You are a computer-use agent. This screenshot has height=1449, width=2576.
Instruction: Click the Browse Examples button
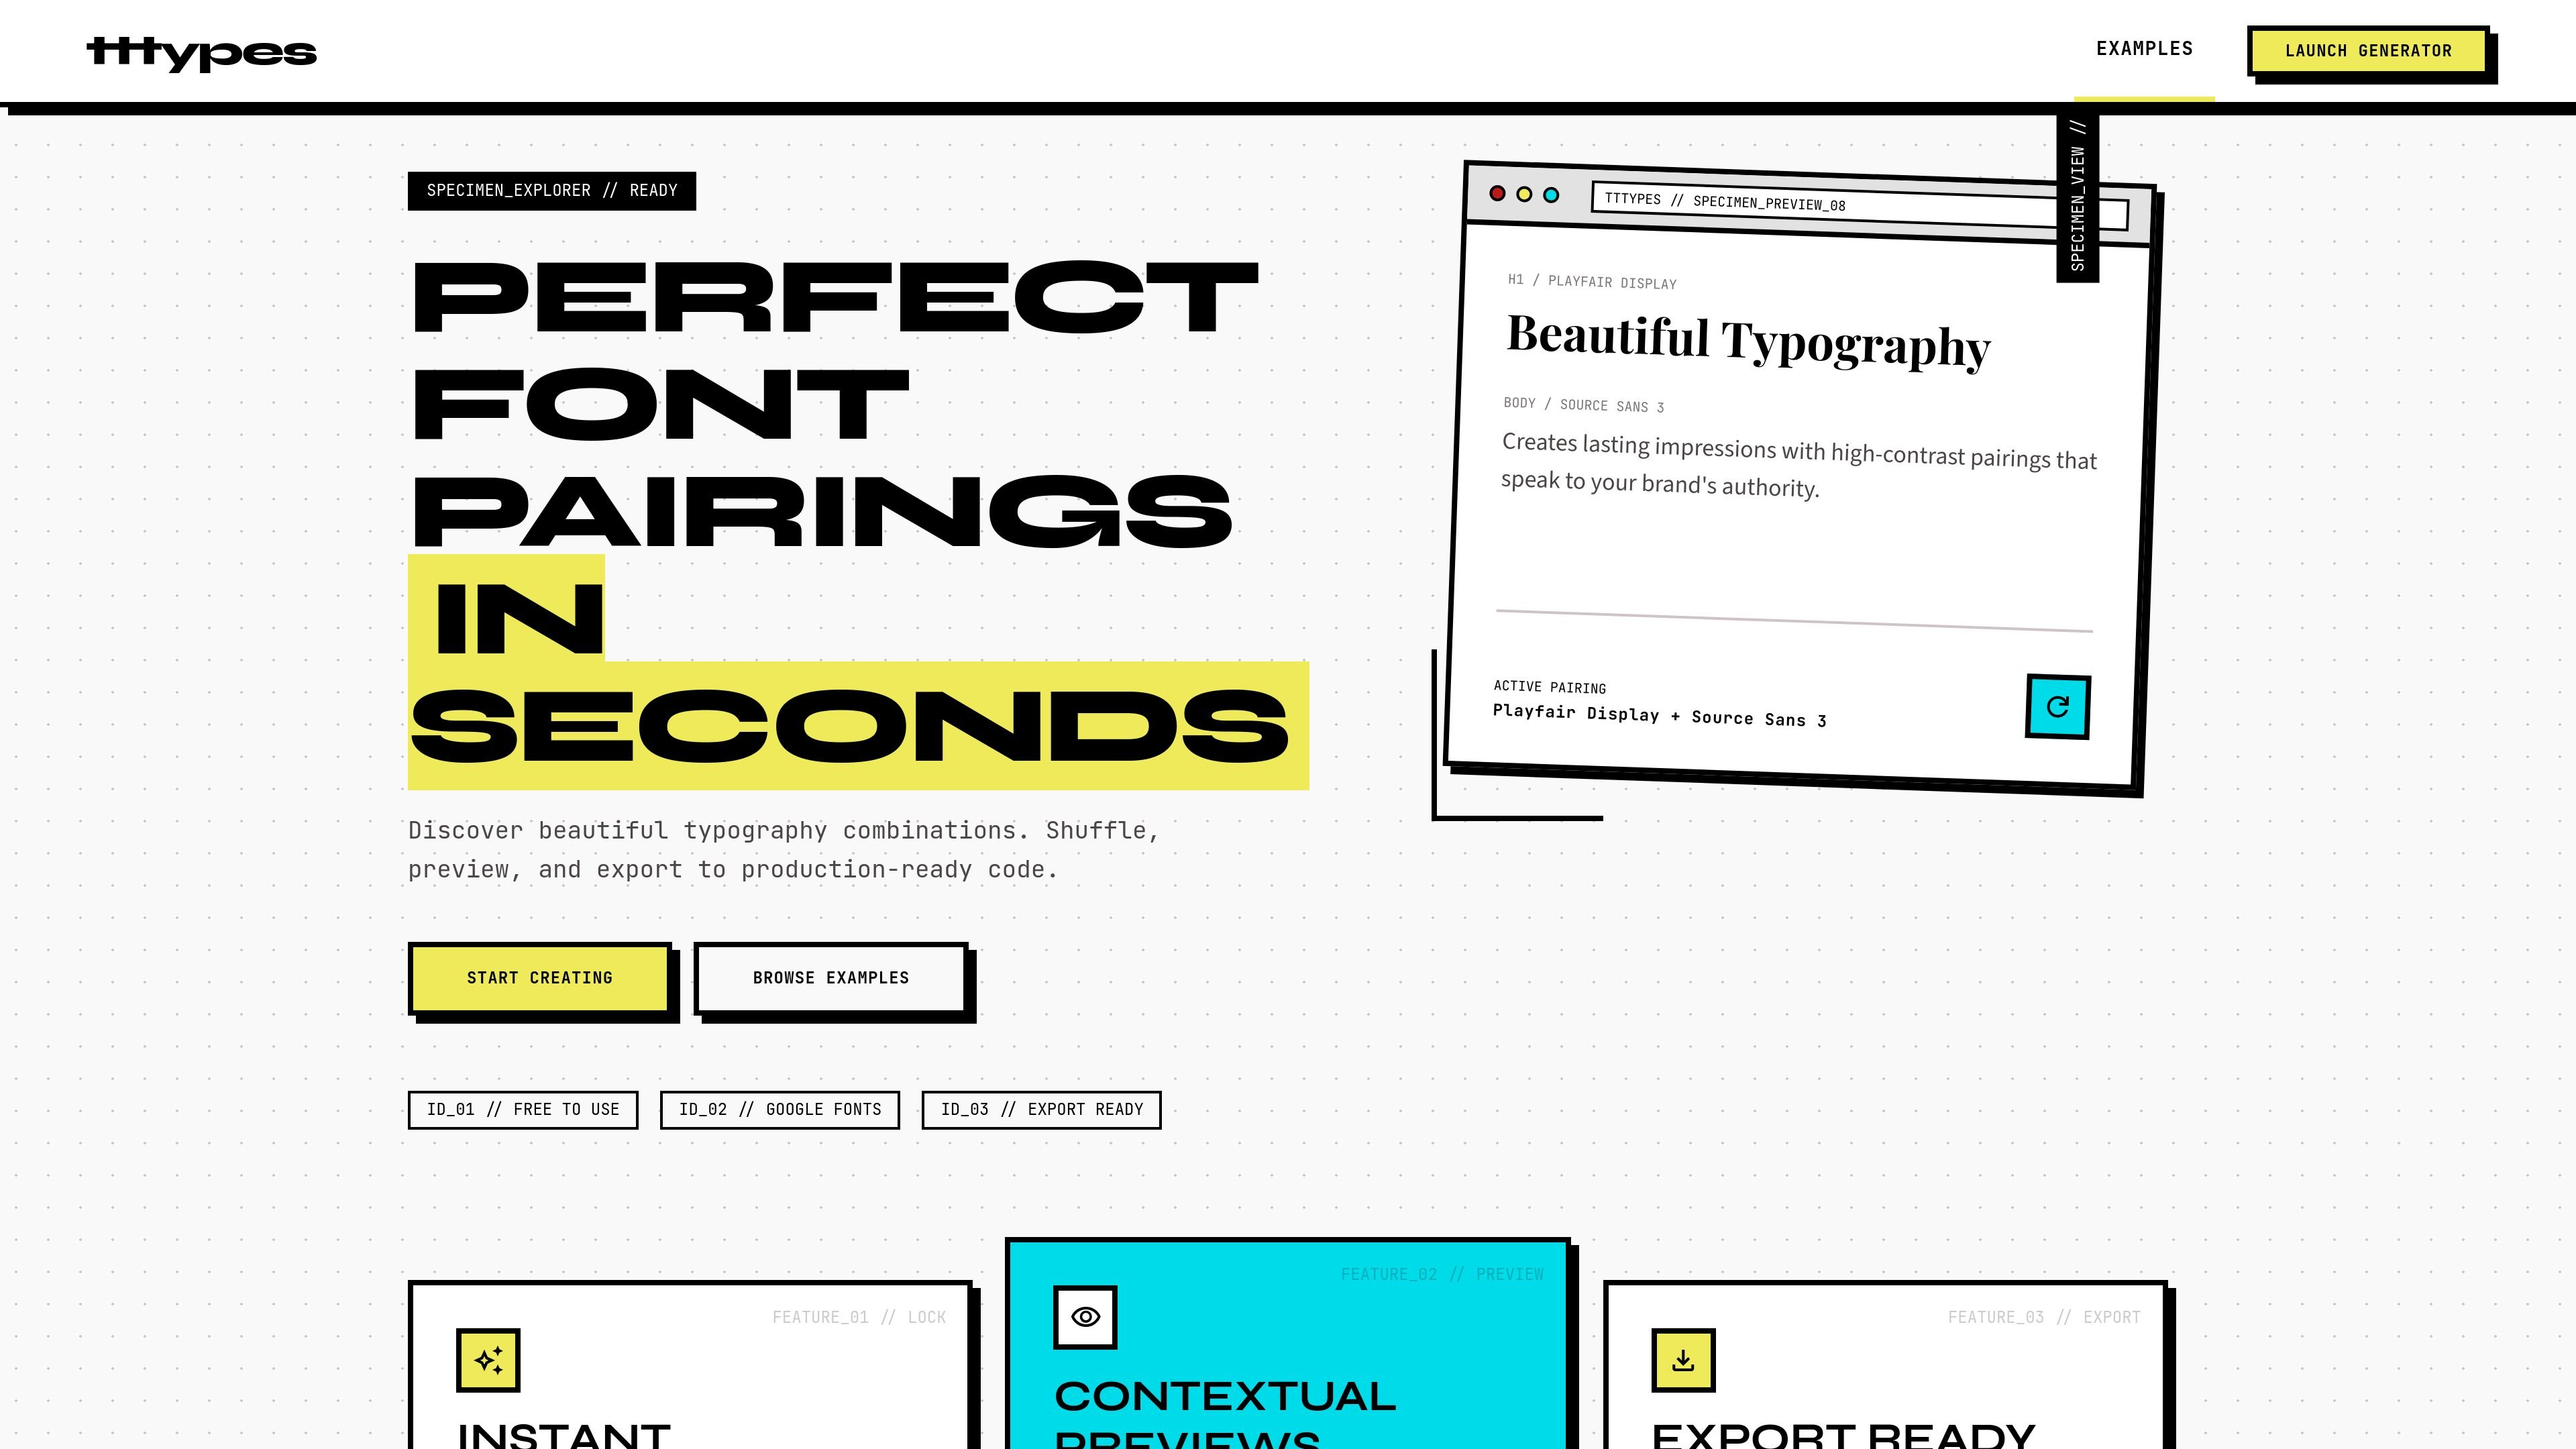[x=830, y=978]
